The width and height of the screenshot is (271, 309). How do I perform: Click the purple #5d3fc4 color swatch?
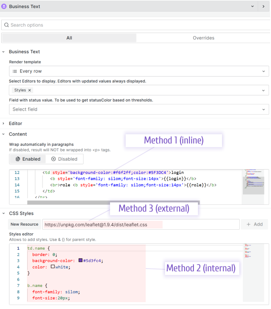click(81, 261)
